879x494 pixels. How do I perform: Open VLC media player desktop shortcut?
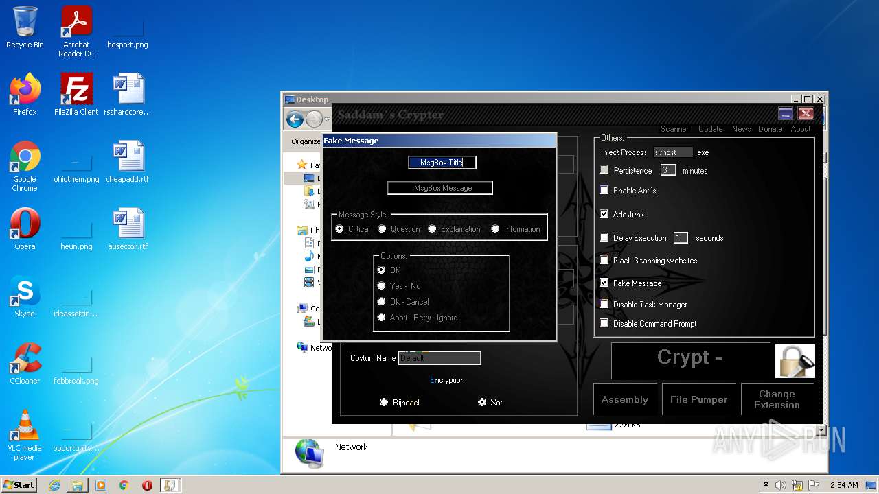pos(25,435)
